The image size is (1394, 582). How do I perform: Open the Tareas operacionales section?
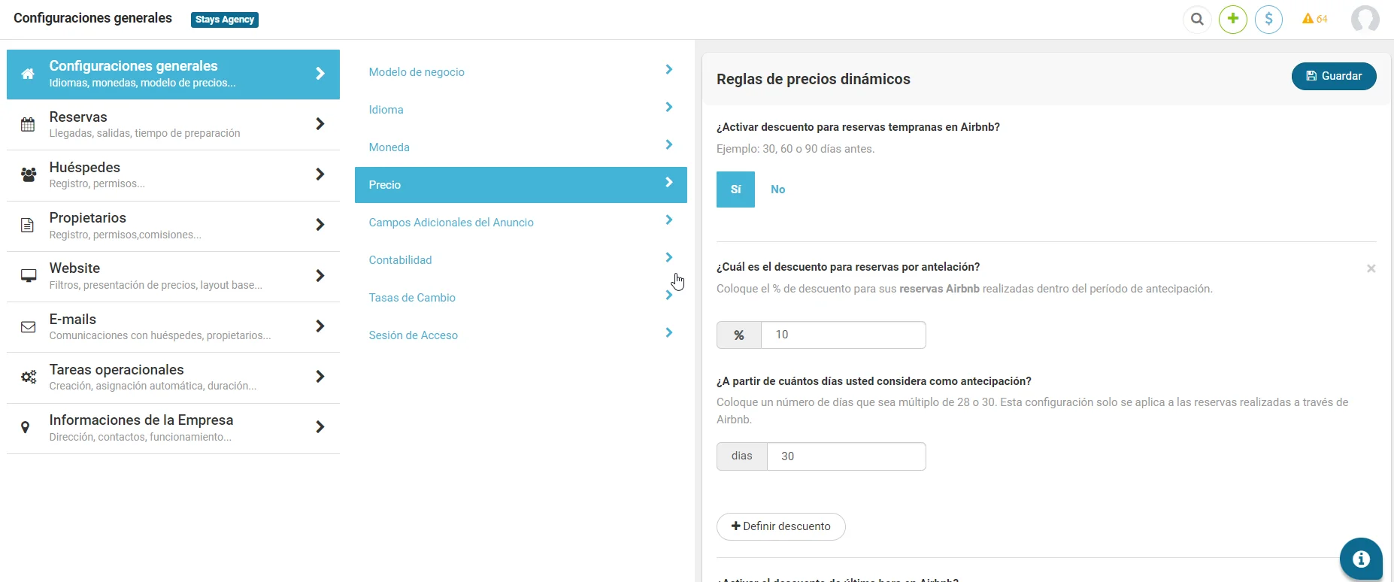tap(173, 377)
